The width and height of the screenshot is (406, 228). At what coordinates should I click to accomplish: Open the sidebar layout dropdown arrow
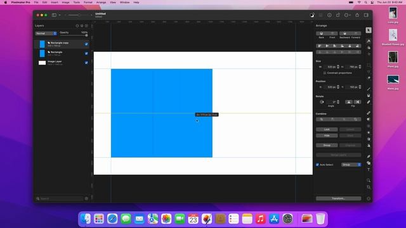[60, 15]
